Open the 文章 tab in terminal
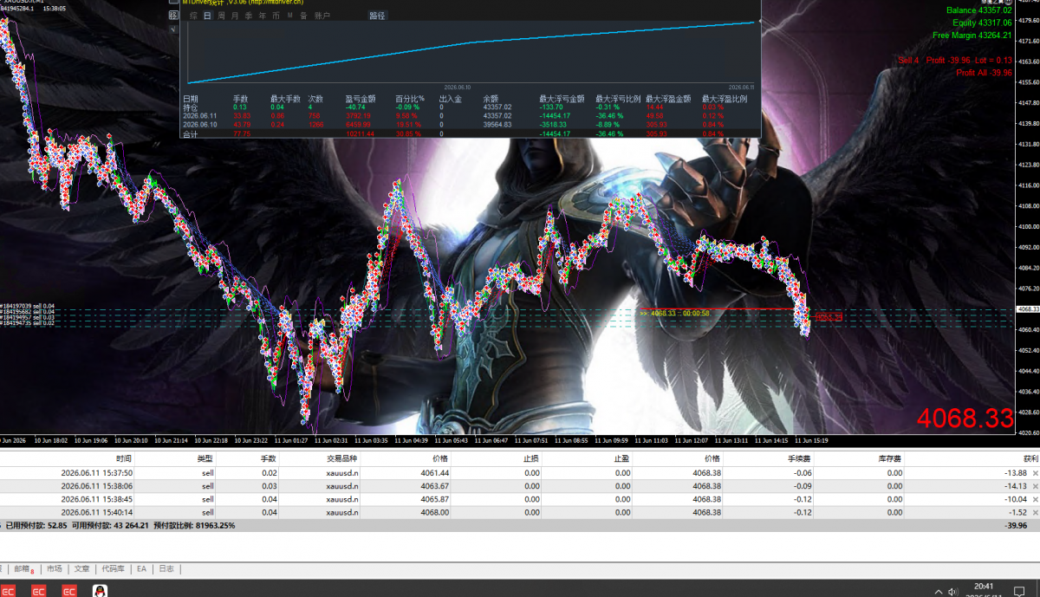Screen dimensions: 1040x597 click(81, 569)
